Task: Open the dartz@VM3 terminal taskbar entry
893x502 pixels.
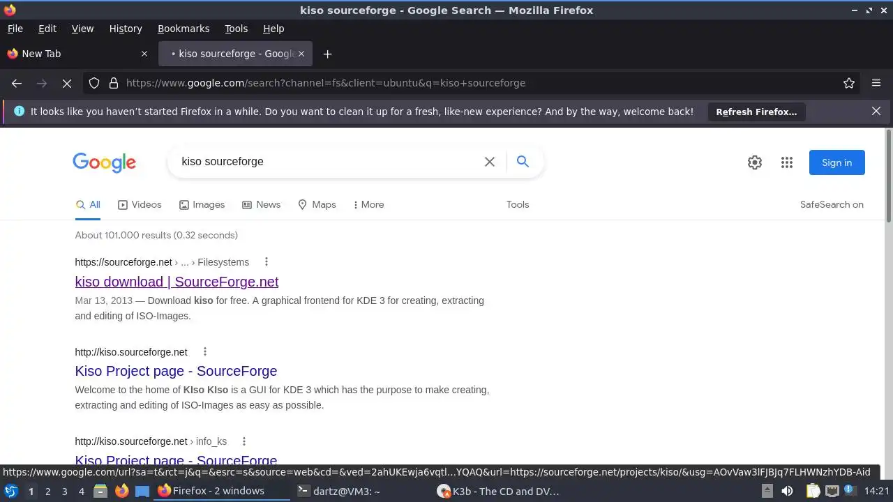Action: point(362,492)
